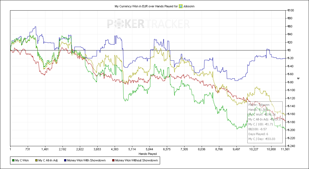The image size is (309, 169).
Task: Click the 8,766 x-axis tick label
Action: tap(219, 149)
